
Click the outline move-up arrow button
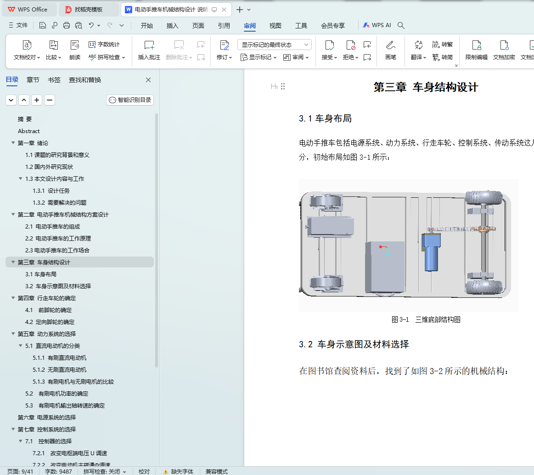click(x=24, y=100)
